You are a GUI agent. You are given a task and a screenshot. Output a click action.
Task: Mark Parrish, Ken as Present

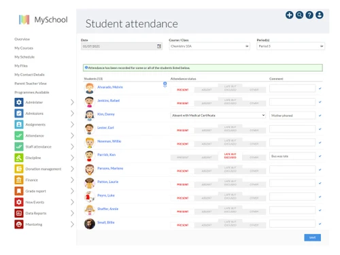coord(182,158)
